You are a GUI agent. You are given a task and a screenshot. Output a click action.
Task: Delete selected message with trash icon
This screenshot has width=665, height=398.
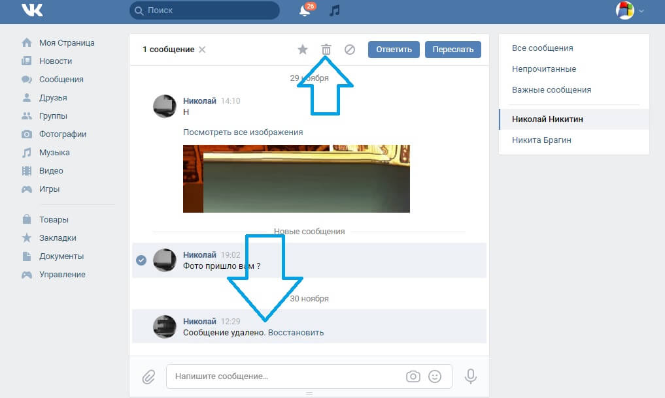(x=326, y=50)
